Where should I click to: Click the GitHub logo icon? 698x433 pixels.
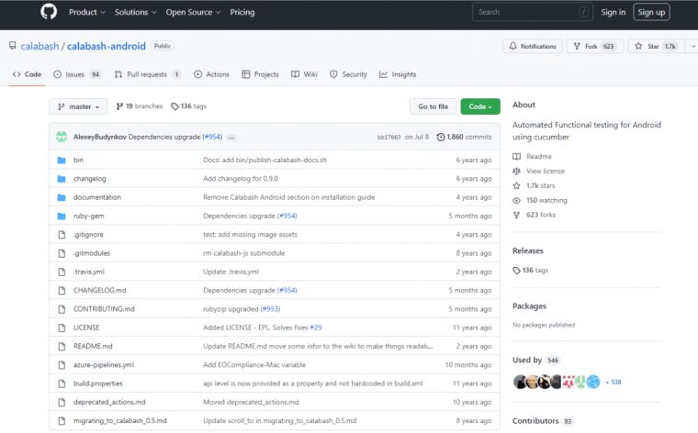(x=49, y=12)
